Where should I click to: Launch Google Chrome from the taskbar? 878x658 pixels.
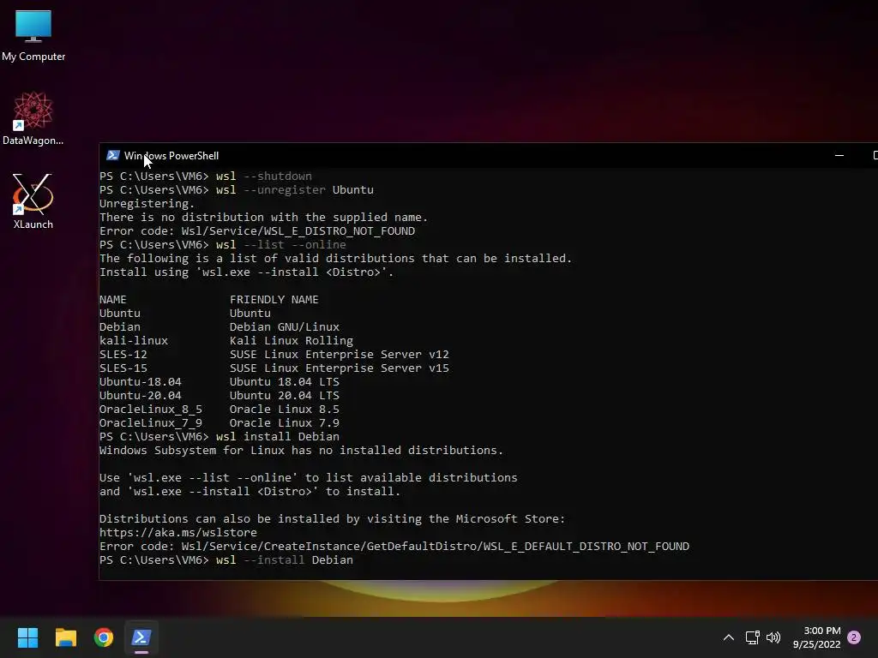coord(104,637)
